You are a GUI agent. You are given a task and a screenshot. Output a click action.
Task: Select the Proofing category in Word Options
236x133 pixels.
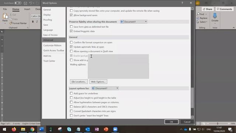(x=53, y=20)
